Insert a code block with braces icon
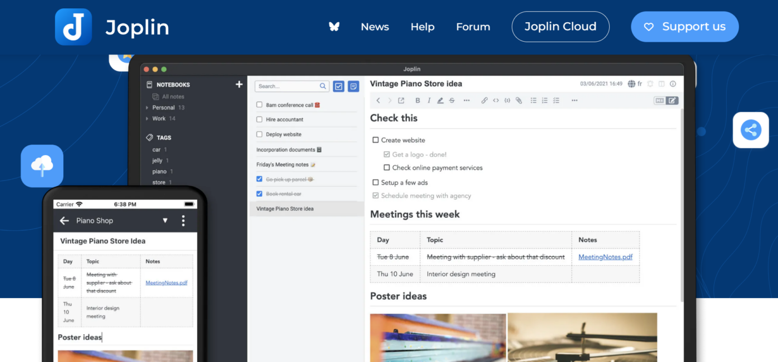 (507, 101)
